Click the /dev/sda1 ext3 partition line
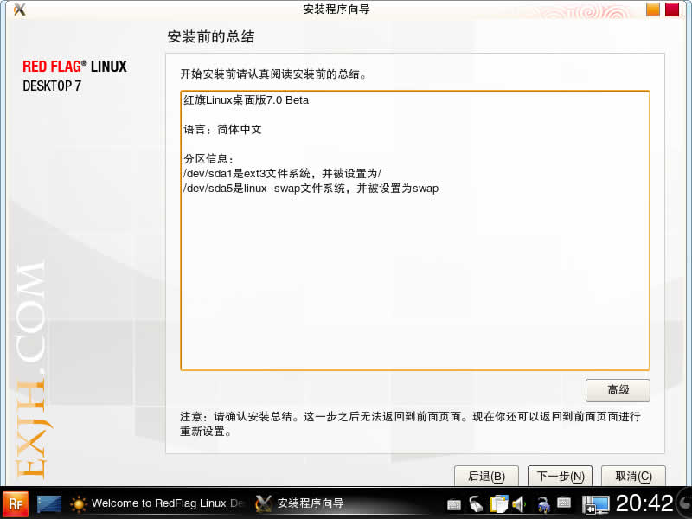The height and width of the screenshot is (519, 692). (x=283, y=174)
